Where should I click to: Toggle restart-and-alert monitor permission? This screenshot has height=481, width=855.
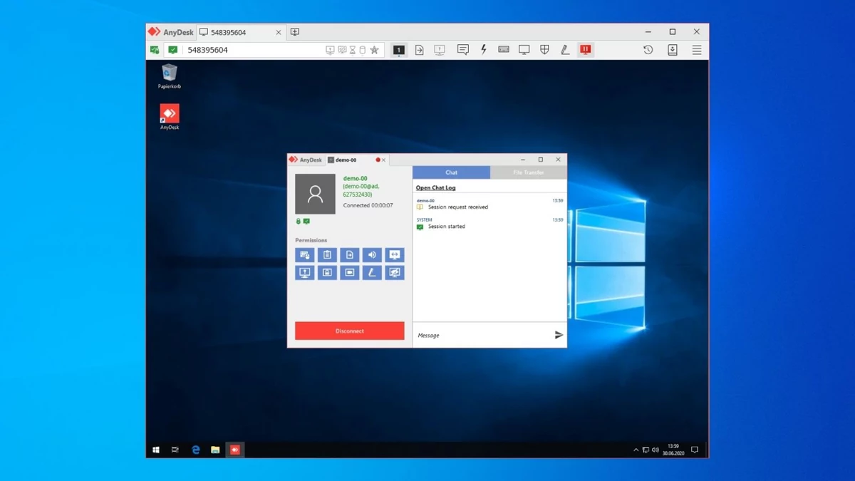tap(305, 272)
